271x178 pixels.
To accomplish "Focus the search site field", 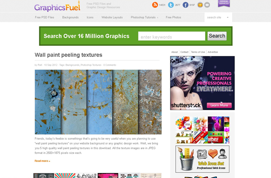I will point(215,17).
